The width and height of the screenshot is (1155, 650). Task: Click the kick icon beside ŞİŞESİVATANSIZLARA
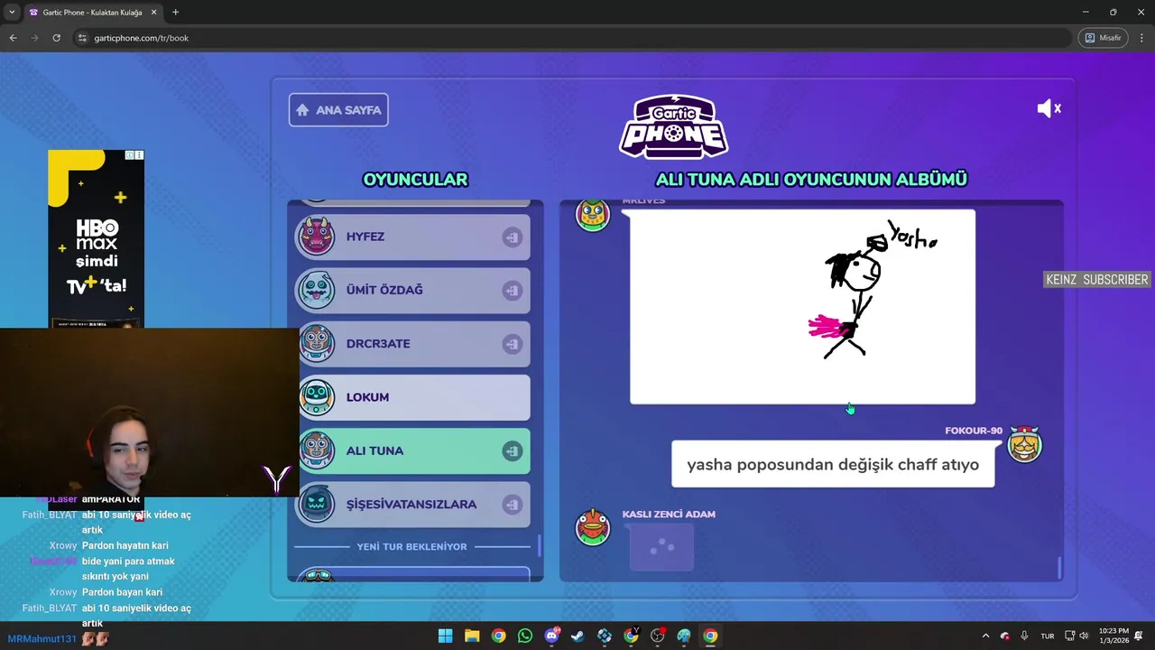pos(512,505)
